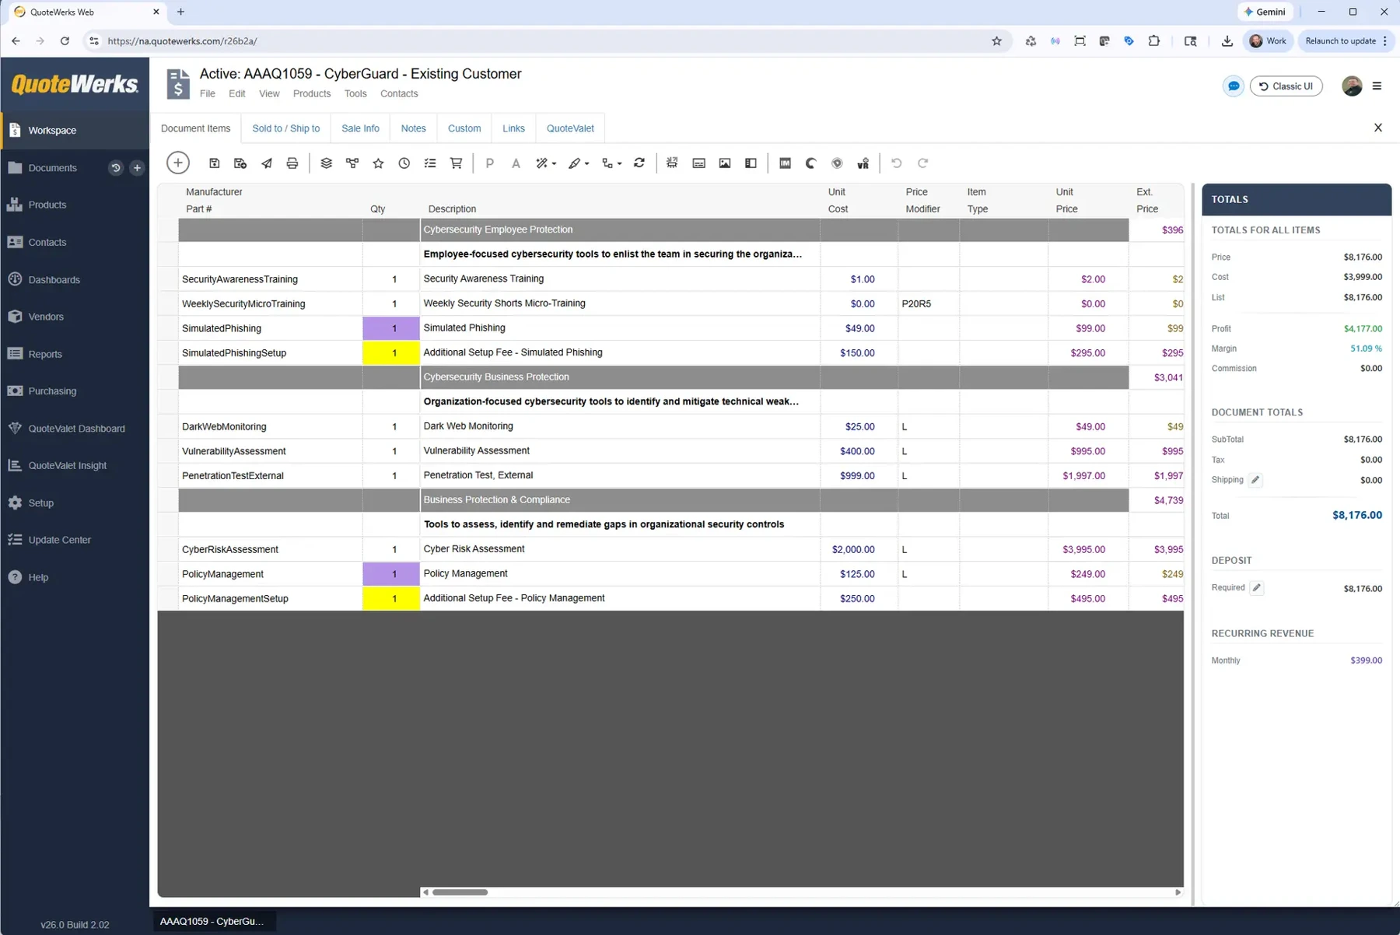Screen dimensions: 1400x935
Task: Open the Gemini button in the Chrome title bar
Action: click(1264, 12)
